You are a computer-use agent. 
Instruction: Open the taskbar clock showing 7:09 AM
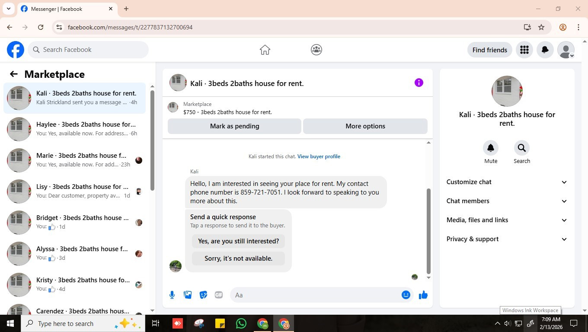click(x=551, y=323)
